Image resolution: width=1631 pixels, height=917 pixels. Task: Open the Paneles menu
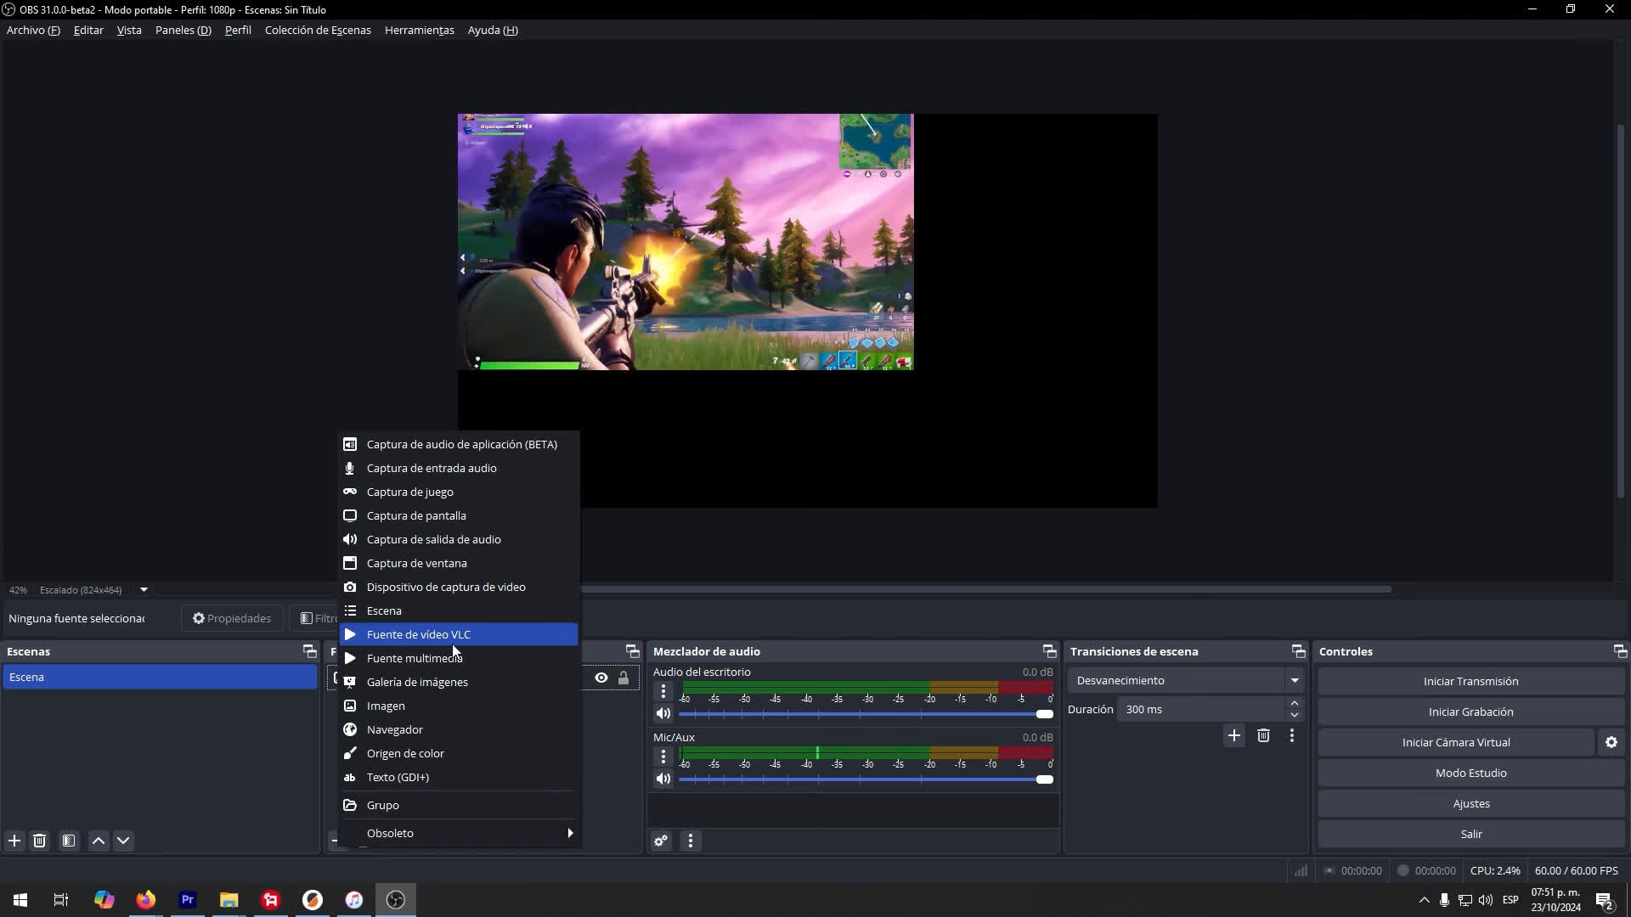pyautogui.click(x=183, y=30)
